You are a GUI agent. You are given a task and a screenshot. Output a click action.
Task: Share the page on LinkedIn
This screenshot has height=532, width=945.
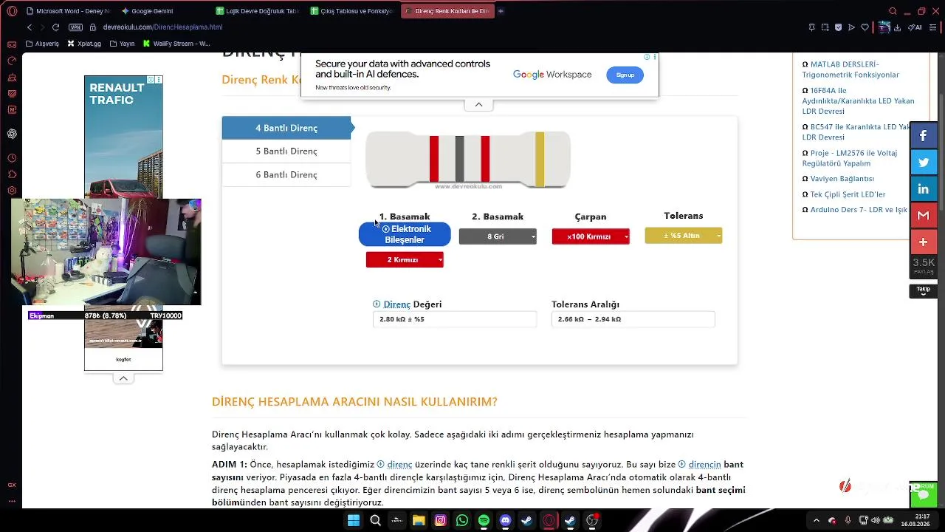[x=923, y=188]
